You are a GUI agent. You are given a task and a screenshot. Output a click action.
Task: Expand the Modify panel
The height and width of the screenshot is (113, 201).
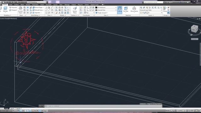coord(63,15)
